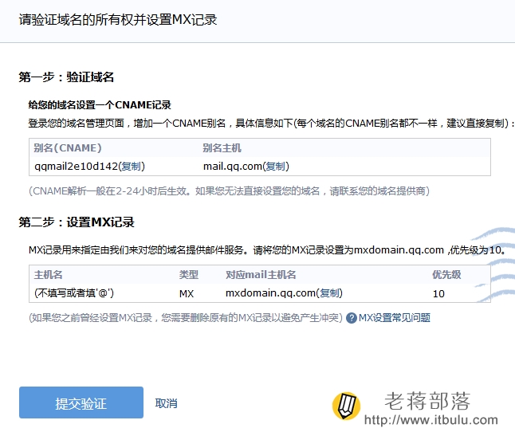
Task: Click the 别名(CNAME) column header
Action: 68,147
